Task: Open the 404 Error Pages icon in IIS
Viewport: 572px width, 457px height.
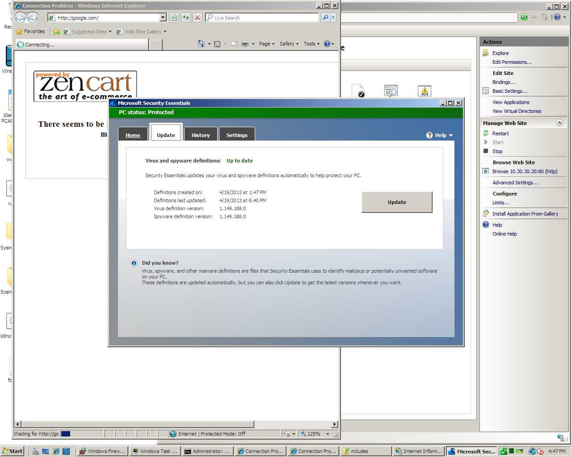Action: (x=424, y=91)
